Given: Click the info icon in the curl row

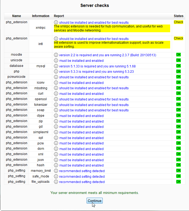Looking at the screenshot, I should pos(56,94).
